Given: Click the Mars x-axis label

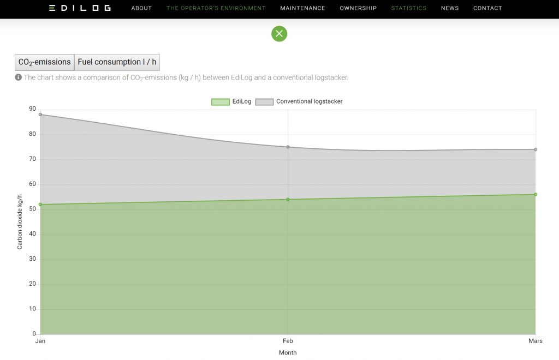Looking at the screenshot, I should tap(536, 341).
